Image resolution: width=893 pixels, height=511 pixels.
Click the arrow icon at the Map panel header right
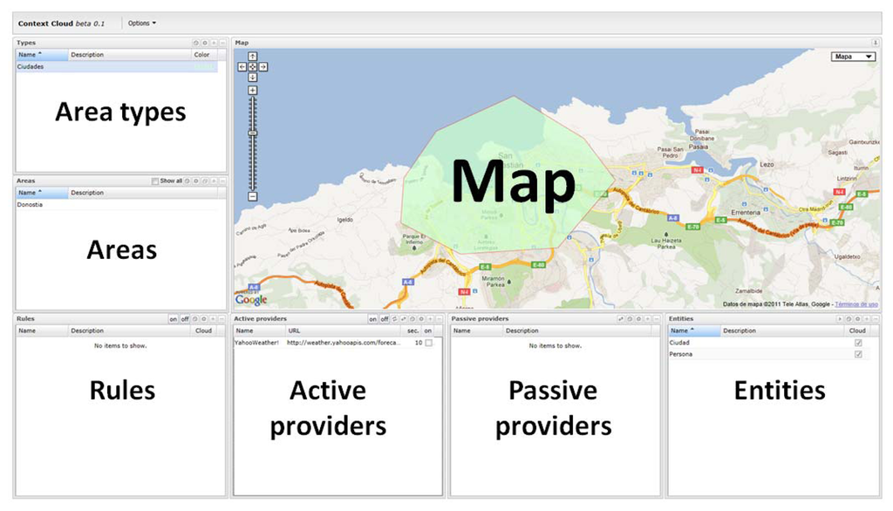[876, 43]
